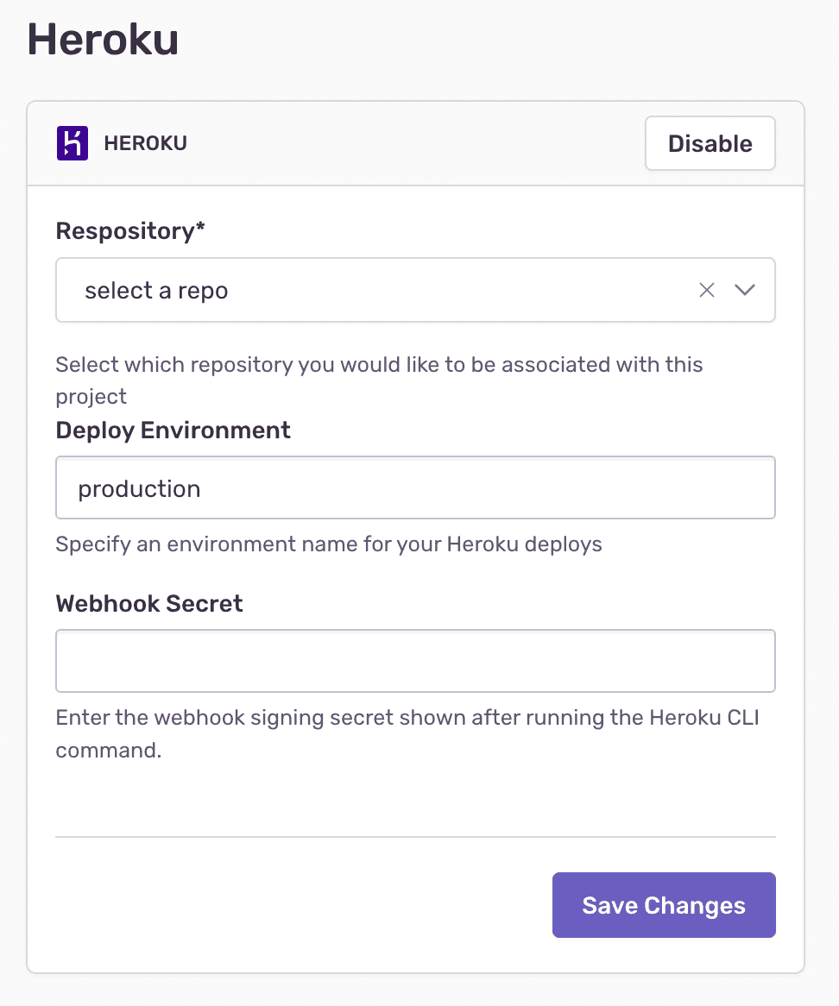Click the dropdown caret in the repo selector
The width and height of the screenshot is (839, 1006).
pyautogui.click(x=744, y=290)
